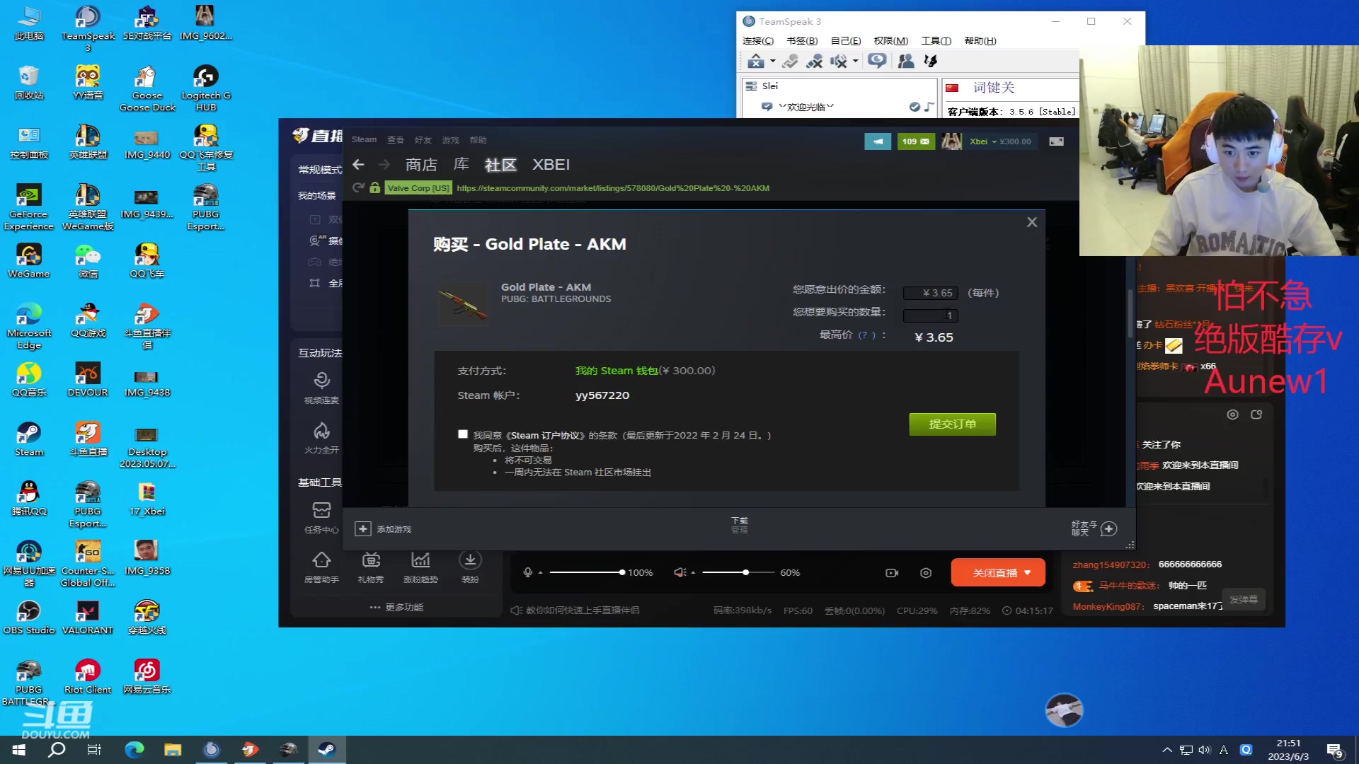The image size is (1359, 764).
Task: Toggle camera icon beside stream button
Action: coord(892,573)
